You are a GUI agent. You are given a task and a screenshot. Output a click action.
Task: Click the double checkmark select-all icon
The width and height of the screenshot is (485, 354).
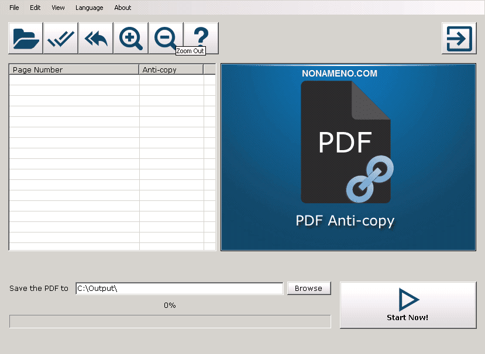coord(61,39)
